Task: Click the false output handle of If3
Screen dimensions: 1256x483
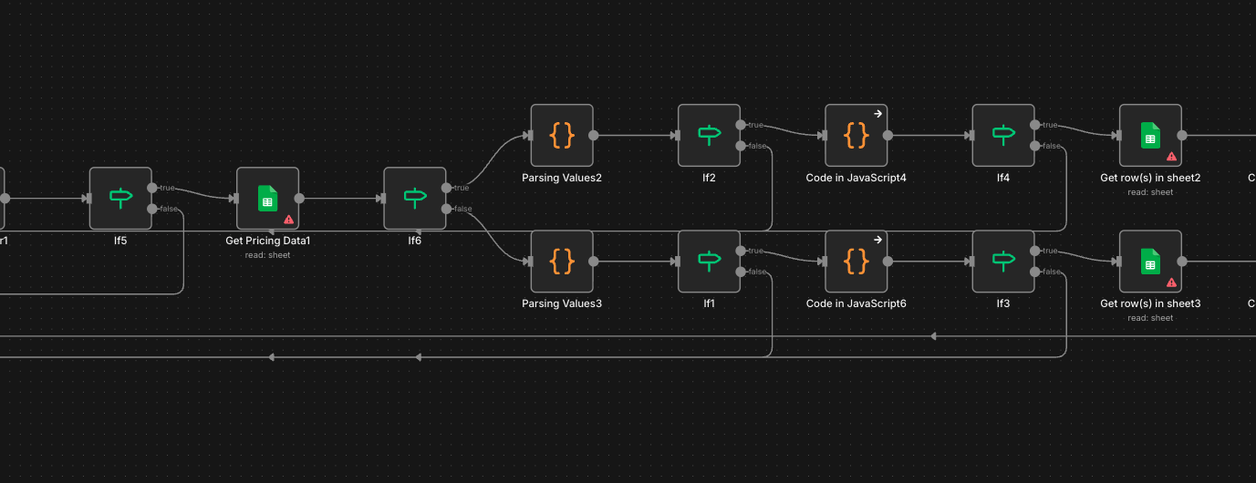Action: 1035,272
